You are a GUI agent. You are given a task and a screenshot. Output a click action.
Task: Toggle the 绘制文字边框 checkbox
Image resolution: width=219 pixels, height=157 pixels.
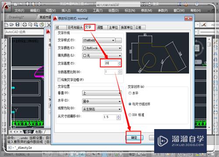(x=59, y=79)
